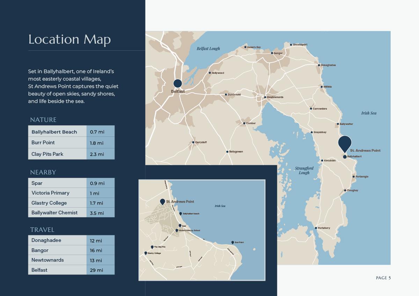Click the large St. Andrews Point map pin
Viewport: 419px width, 296px height.
tap(345, 143)
